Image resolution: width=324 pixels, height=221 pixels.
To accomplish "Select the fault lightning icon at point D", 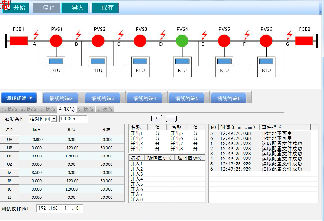I will [163, 34].
